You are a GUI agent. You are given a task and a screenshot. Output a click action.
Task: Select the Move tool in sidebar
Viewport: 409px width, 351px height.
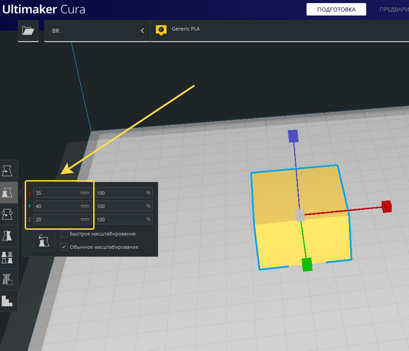point(7,171)
